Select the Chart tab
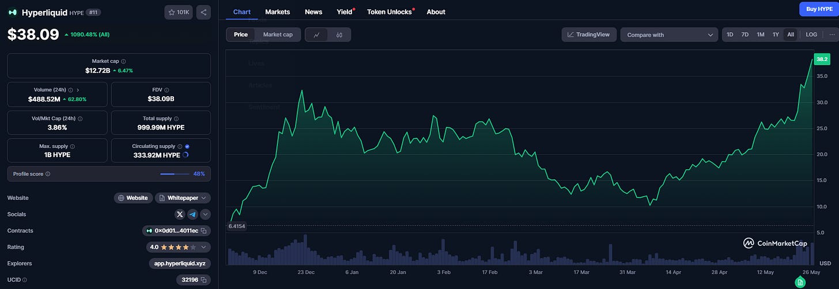The height and width of the screenshot is (289, 839). coord(242,12)
